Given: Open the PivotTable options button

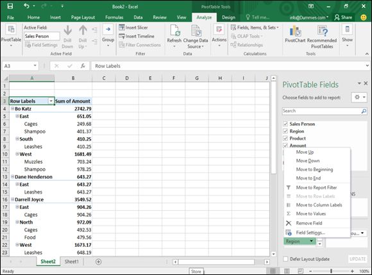Looking at the screenshot, I should [x=11, y=35].
